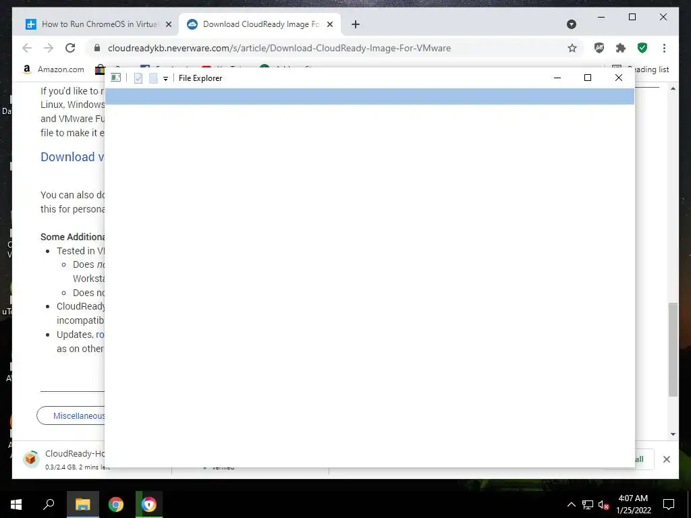Show hidden system tray icons
691x518 pixels.
click(x=571, y=505)
